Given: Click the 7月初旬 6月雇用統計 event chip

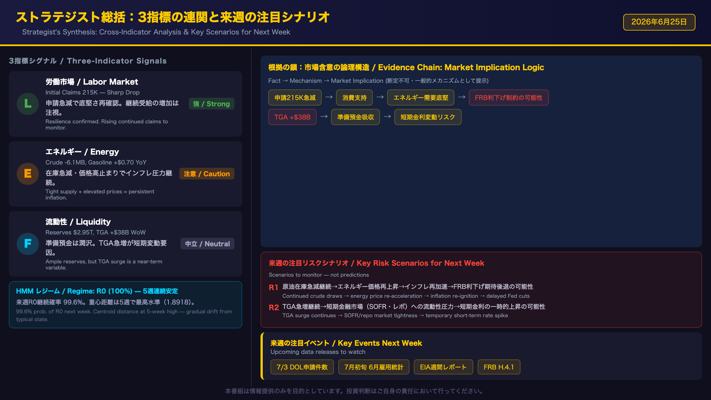Looking at the screenshot, I should pyautogui.click(x=374, y=367).
